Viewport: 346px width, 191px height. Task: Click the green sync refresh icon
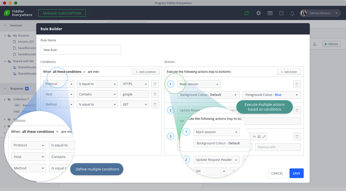246,13
